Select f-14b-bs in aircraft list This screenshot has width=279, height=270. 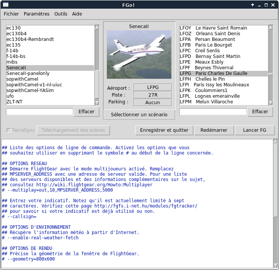click(50, 56)
